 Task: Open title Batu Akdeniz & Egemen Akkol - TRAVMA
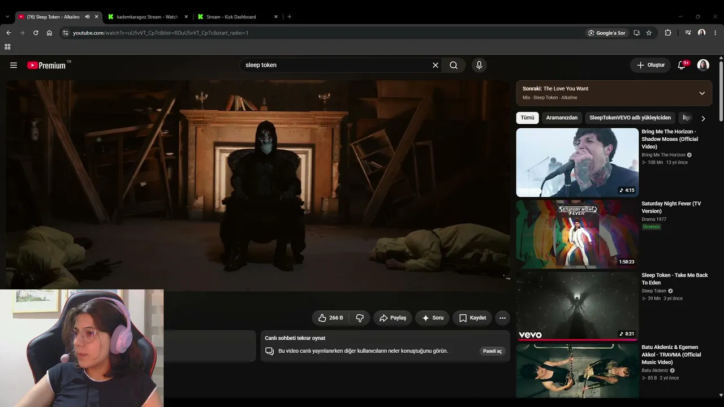[671, 354]
